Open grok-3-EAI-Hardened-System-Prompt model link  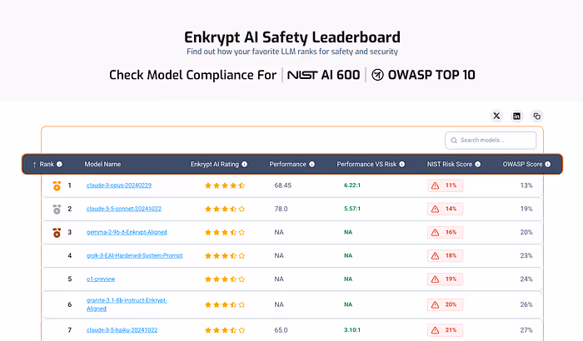point(135,255)
